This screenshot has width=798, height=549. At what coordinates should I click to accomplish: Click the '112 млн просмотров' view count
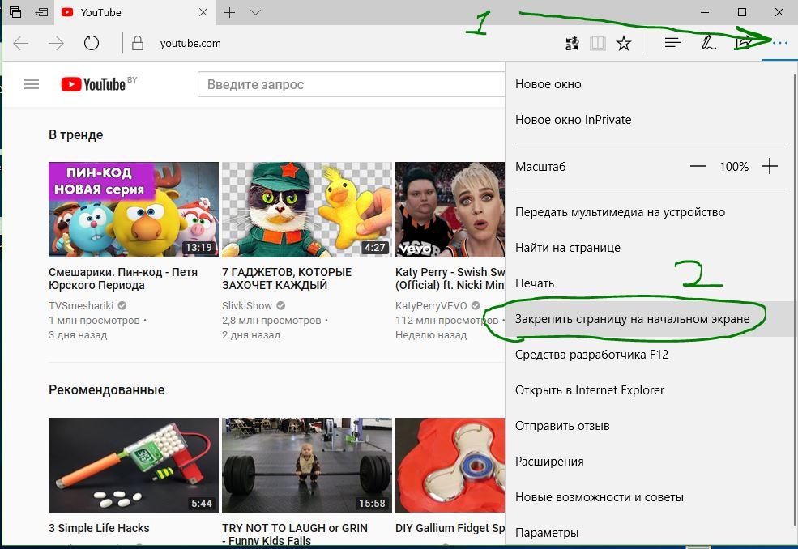click(447, 320)
